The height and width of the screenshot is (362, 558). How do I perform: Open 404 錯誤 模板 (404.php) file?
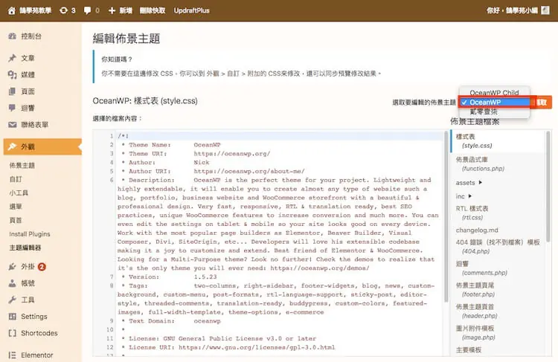498,247
